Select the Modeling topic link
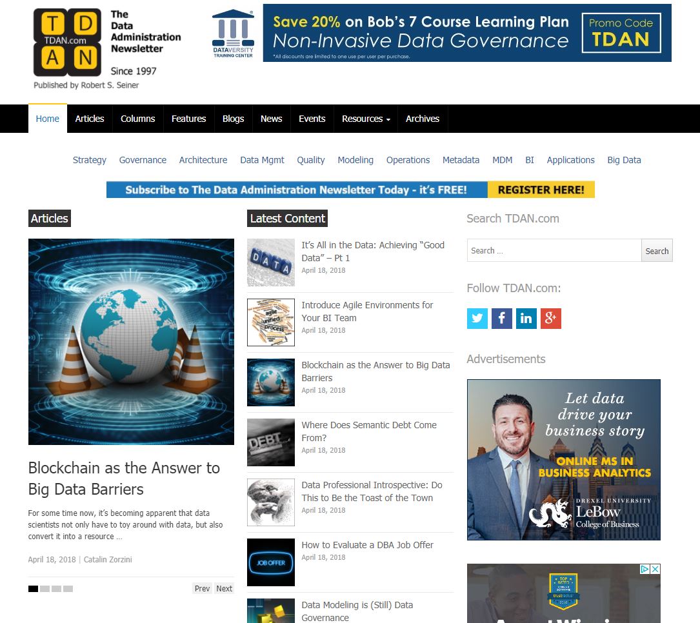Viewport: 700px width, 623px height. [x=355, y=160]
